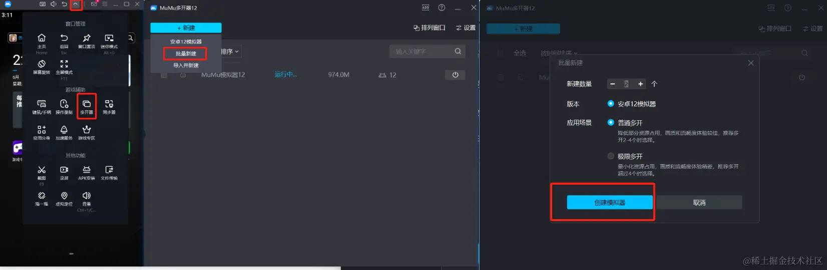Choose 安卓12模拟器 from the new menu
This screenshot has width=827, height=270.
186,41
